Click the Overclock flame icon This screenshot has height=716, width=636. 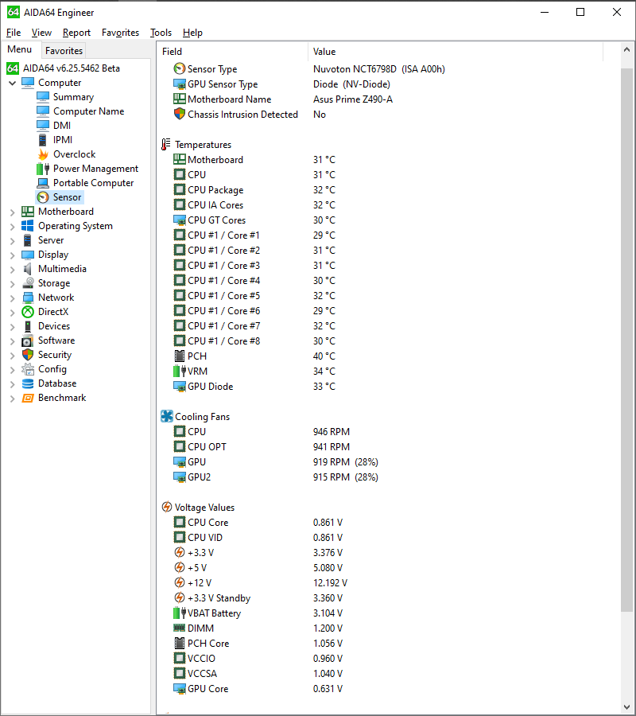pos(43,154)
